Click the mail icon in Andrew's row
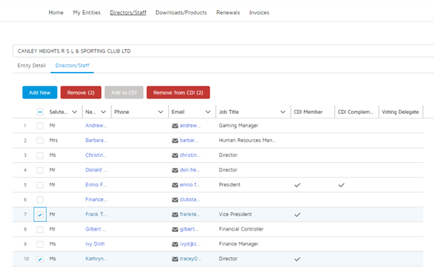This screenshot has width=434, height=268. (175, 126)
